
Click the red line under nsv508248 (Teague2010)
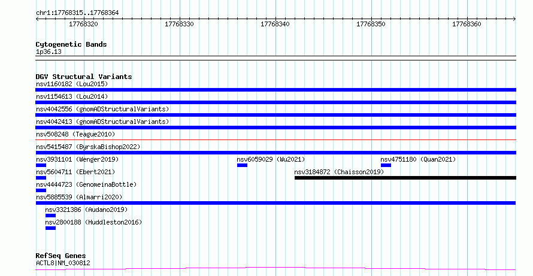[275, 139]
